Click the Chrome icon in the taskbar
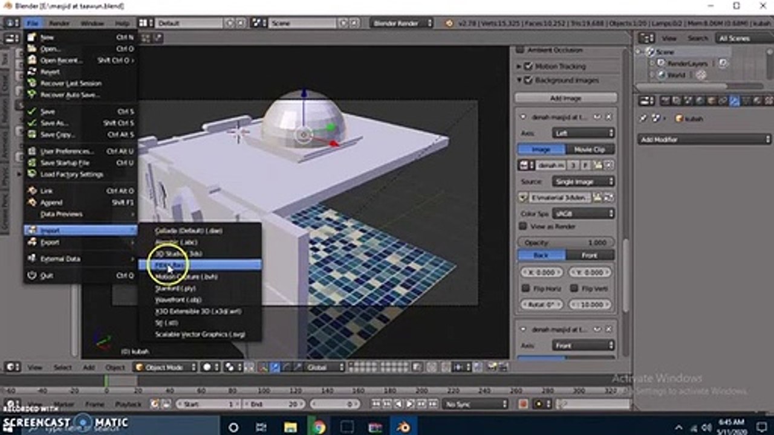The image size is (774, 435). (319, 428)
